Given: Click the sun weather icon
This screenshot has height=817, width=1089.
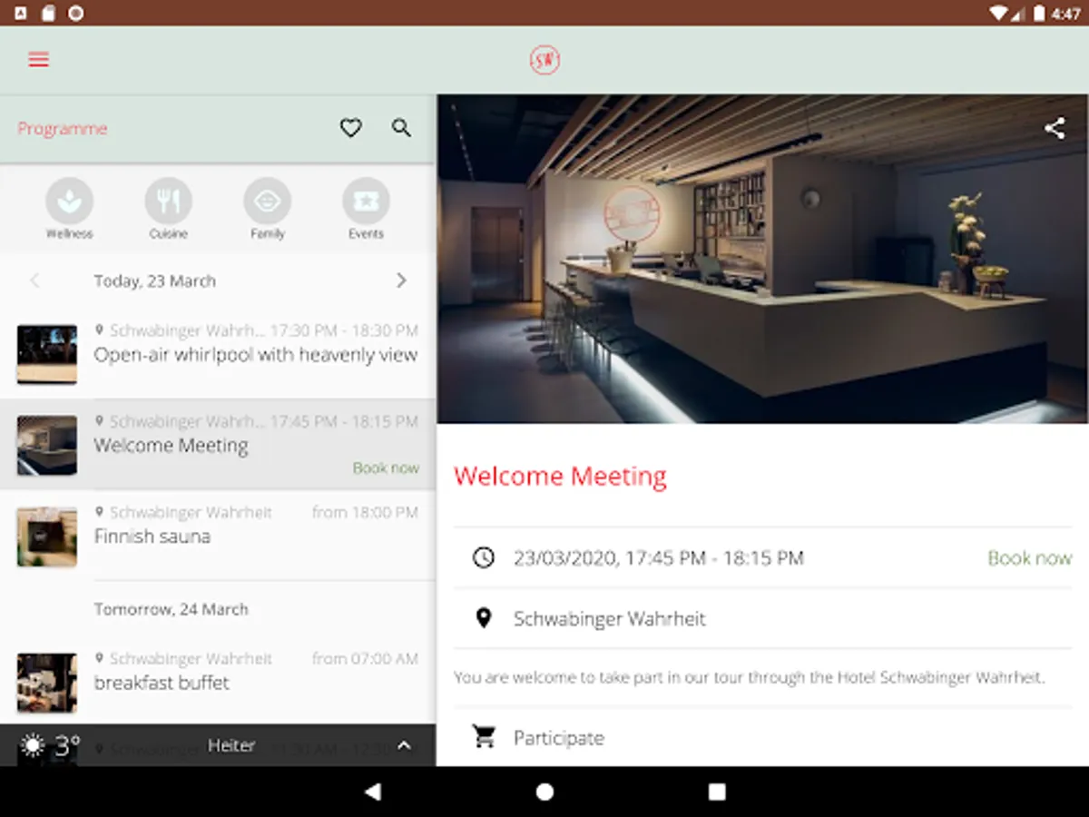Looking at the screenshot, I should (33, 746).
